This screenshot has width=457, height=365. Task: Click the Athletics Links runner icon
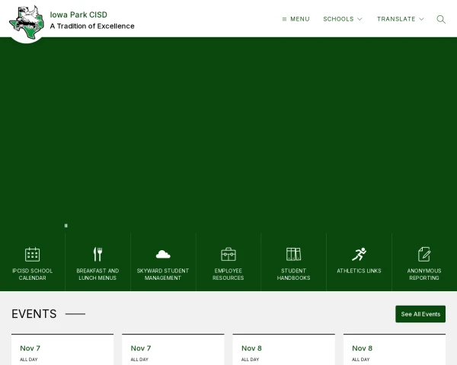[359, 255]
